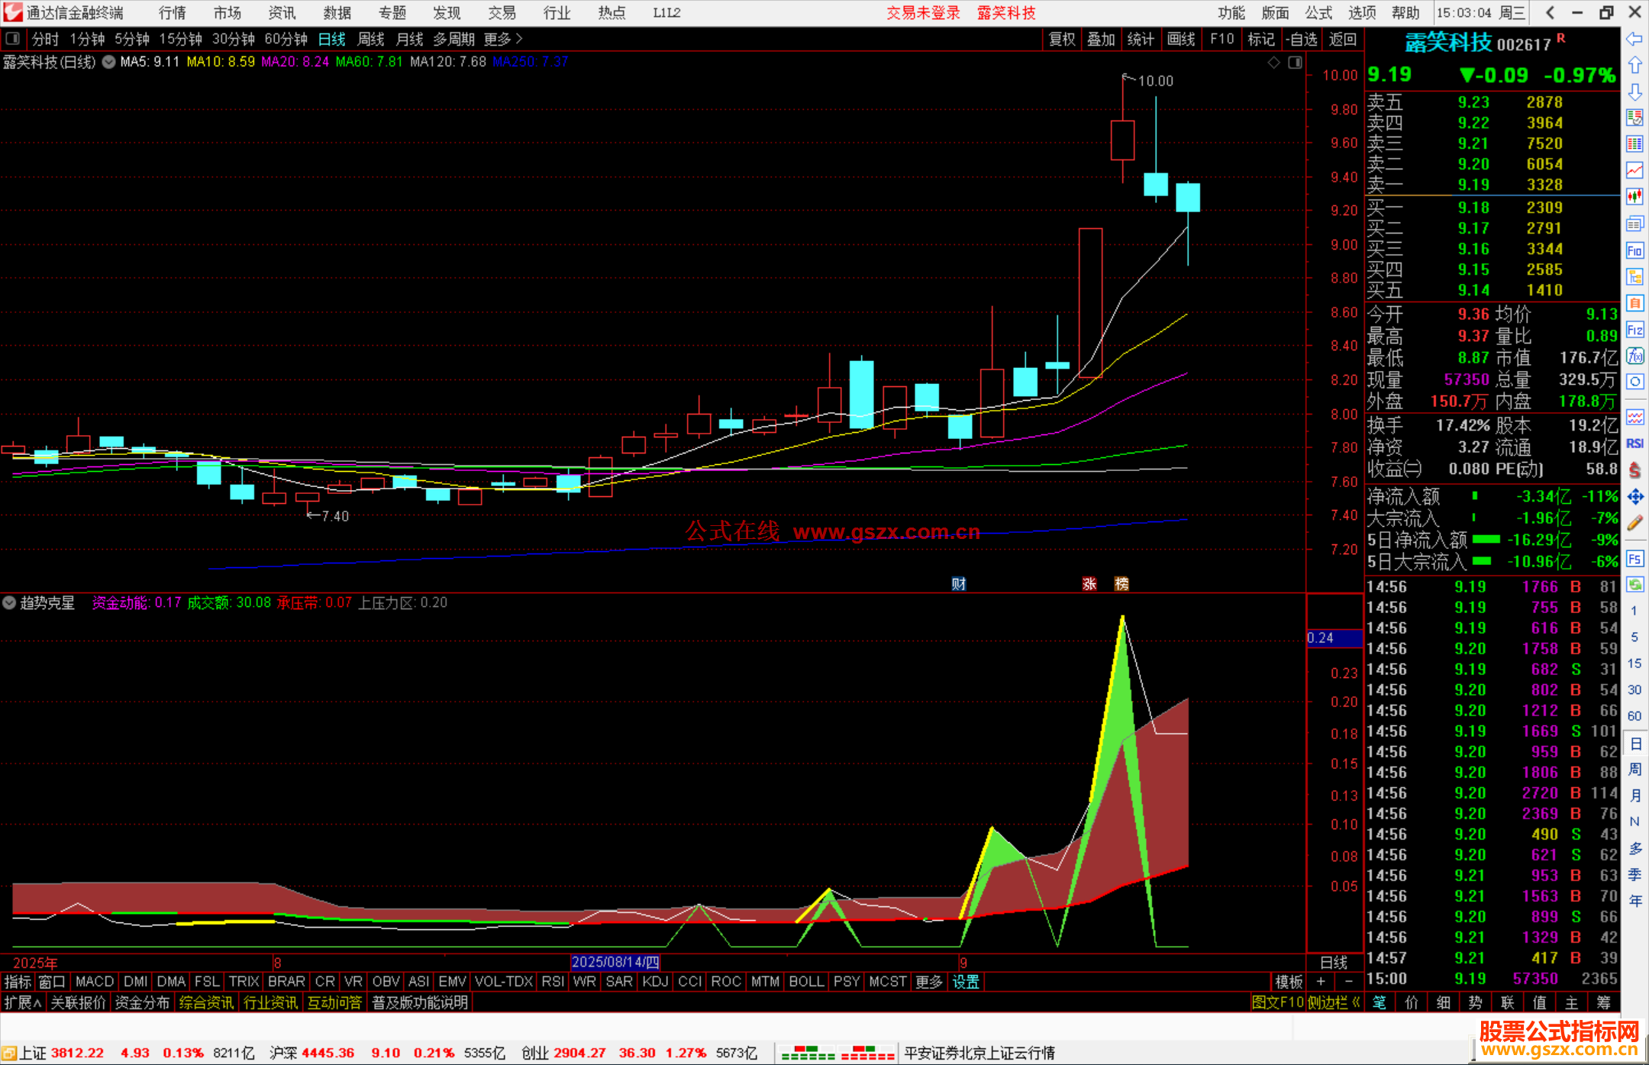Viewport: 1649px width, 1065px height.
Task: Open the candlestick chart icon in sidebar
Action: [x=1634, y=197]
